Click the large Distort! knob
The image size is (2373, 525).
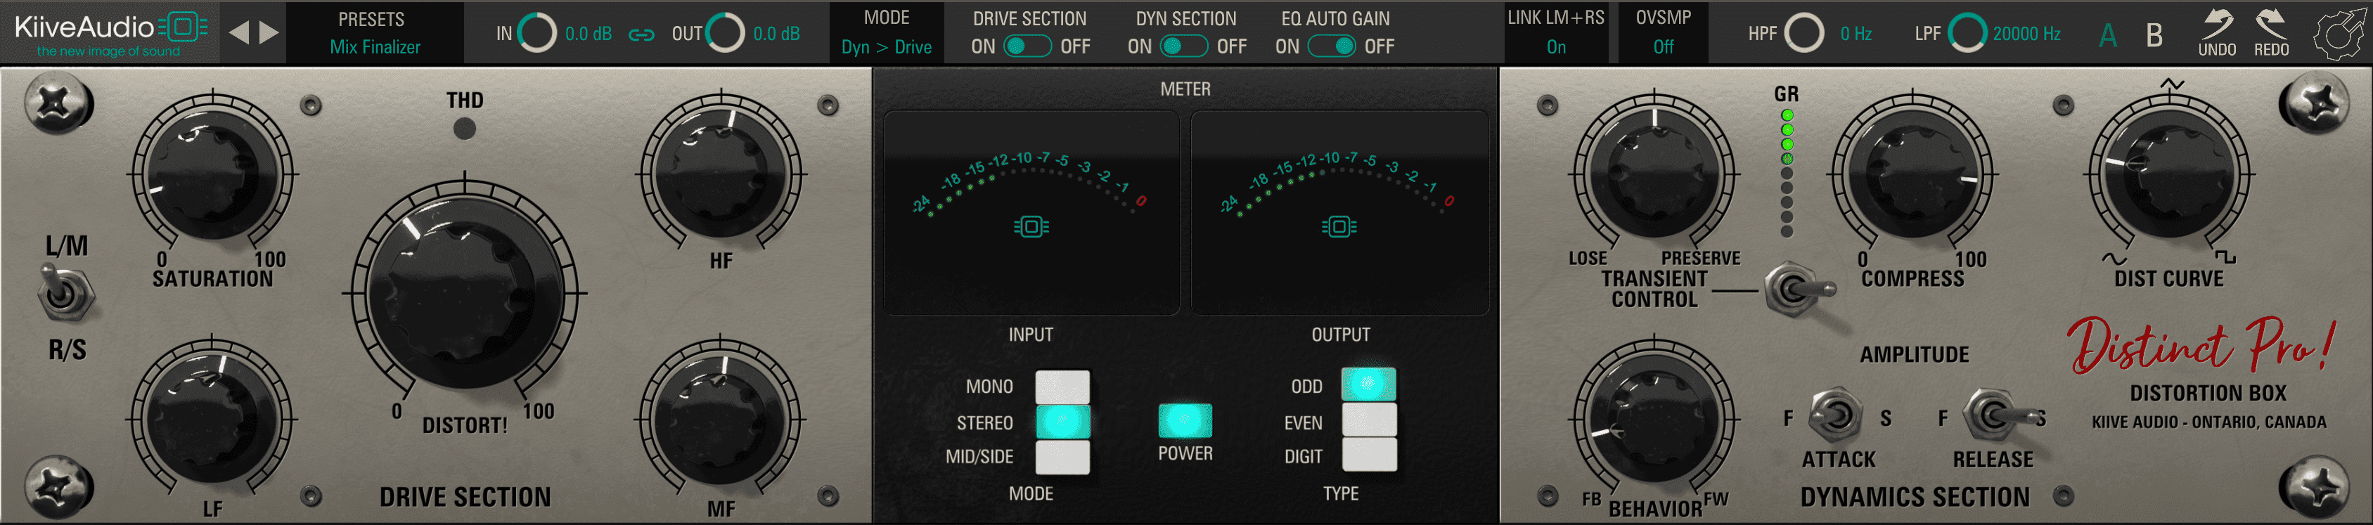464,293
